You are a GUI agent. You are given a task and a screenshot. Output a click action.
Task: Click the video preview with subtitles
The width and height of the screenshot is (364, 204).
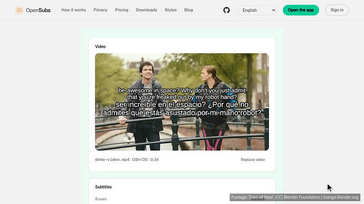[x=182, y=102]
